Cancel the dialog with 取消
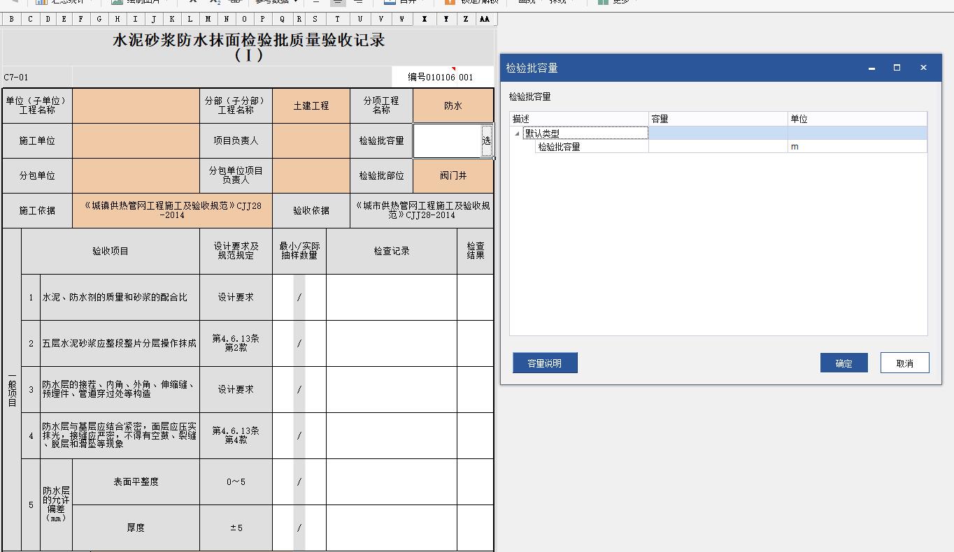954x552 pixels. click(905, 363)
